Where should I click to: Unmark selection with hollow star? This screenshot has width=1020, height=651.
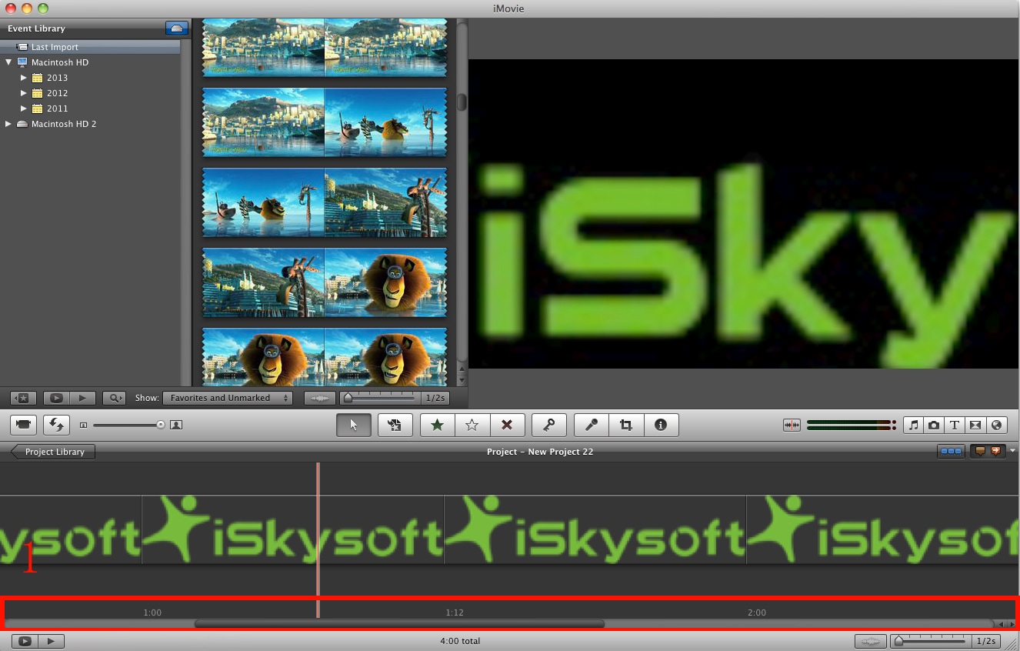point(472,425)
